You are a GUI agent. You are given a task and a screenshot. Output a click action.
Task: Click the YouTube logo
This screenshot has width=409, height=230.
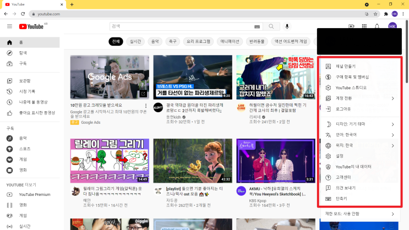[31, 26]
